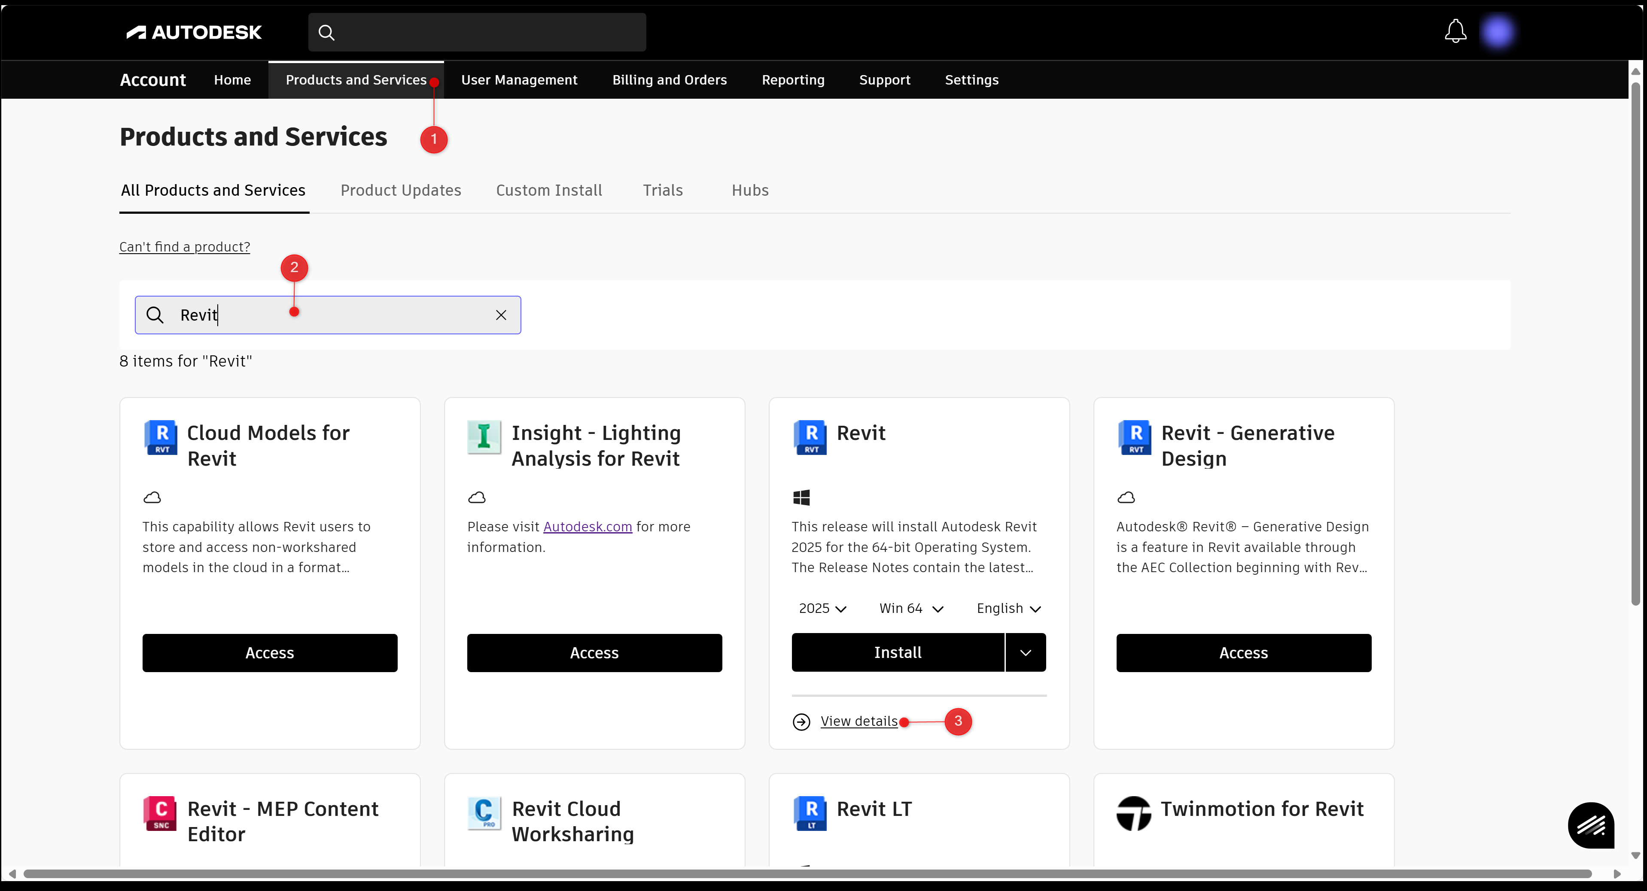Click the Install button for Revit
The height and width of the screenshot is (891, 1647).
pos(898,653)
